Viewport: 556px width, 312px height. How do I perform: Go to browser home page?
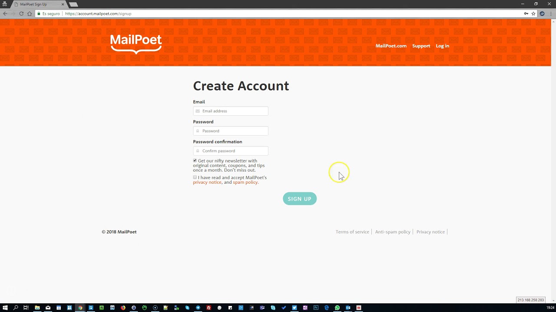(x=30, y=14)
